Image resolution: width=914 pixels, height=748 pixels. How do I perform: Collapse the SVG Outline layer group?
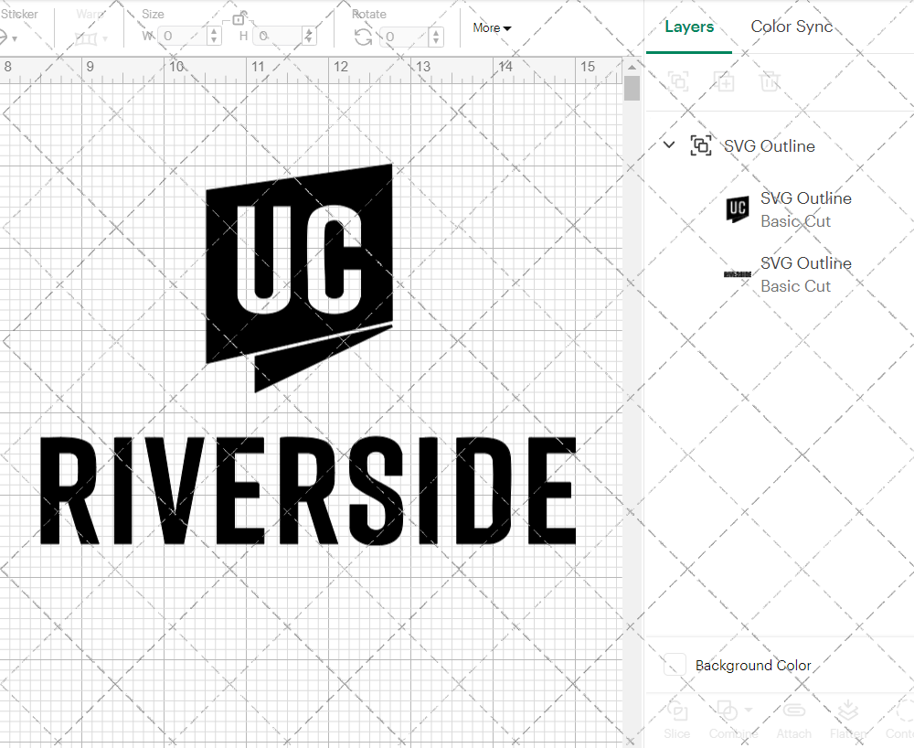668,144
